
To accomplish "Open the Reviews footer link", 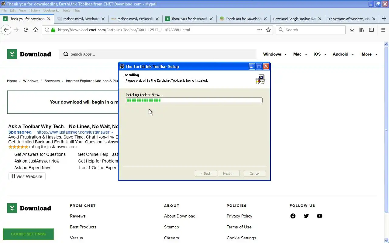I will pos(78,216).
